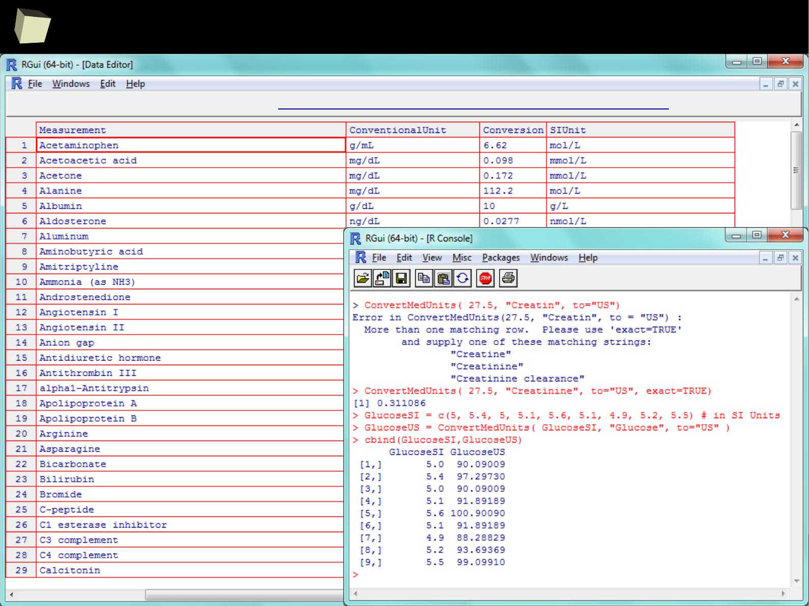
Task: Select the Calcitonin cell
Action: (190, 570)
